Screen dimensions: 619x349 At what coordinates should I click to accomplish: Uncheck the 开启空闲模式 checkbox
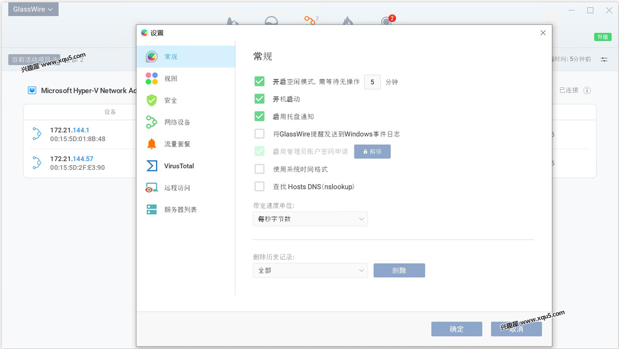click(259, 82)
